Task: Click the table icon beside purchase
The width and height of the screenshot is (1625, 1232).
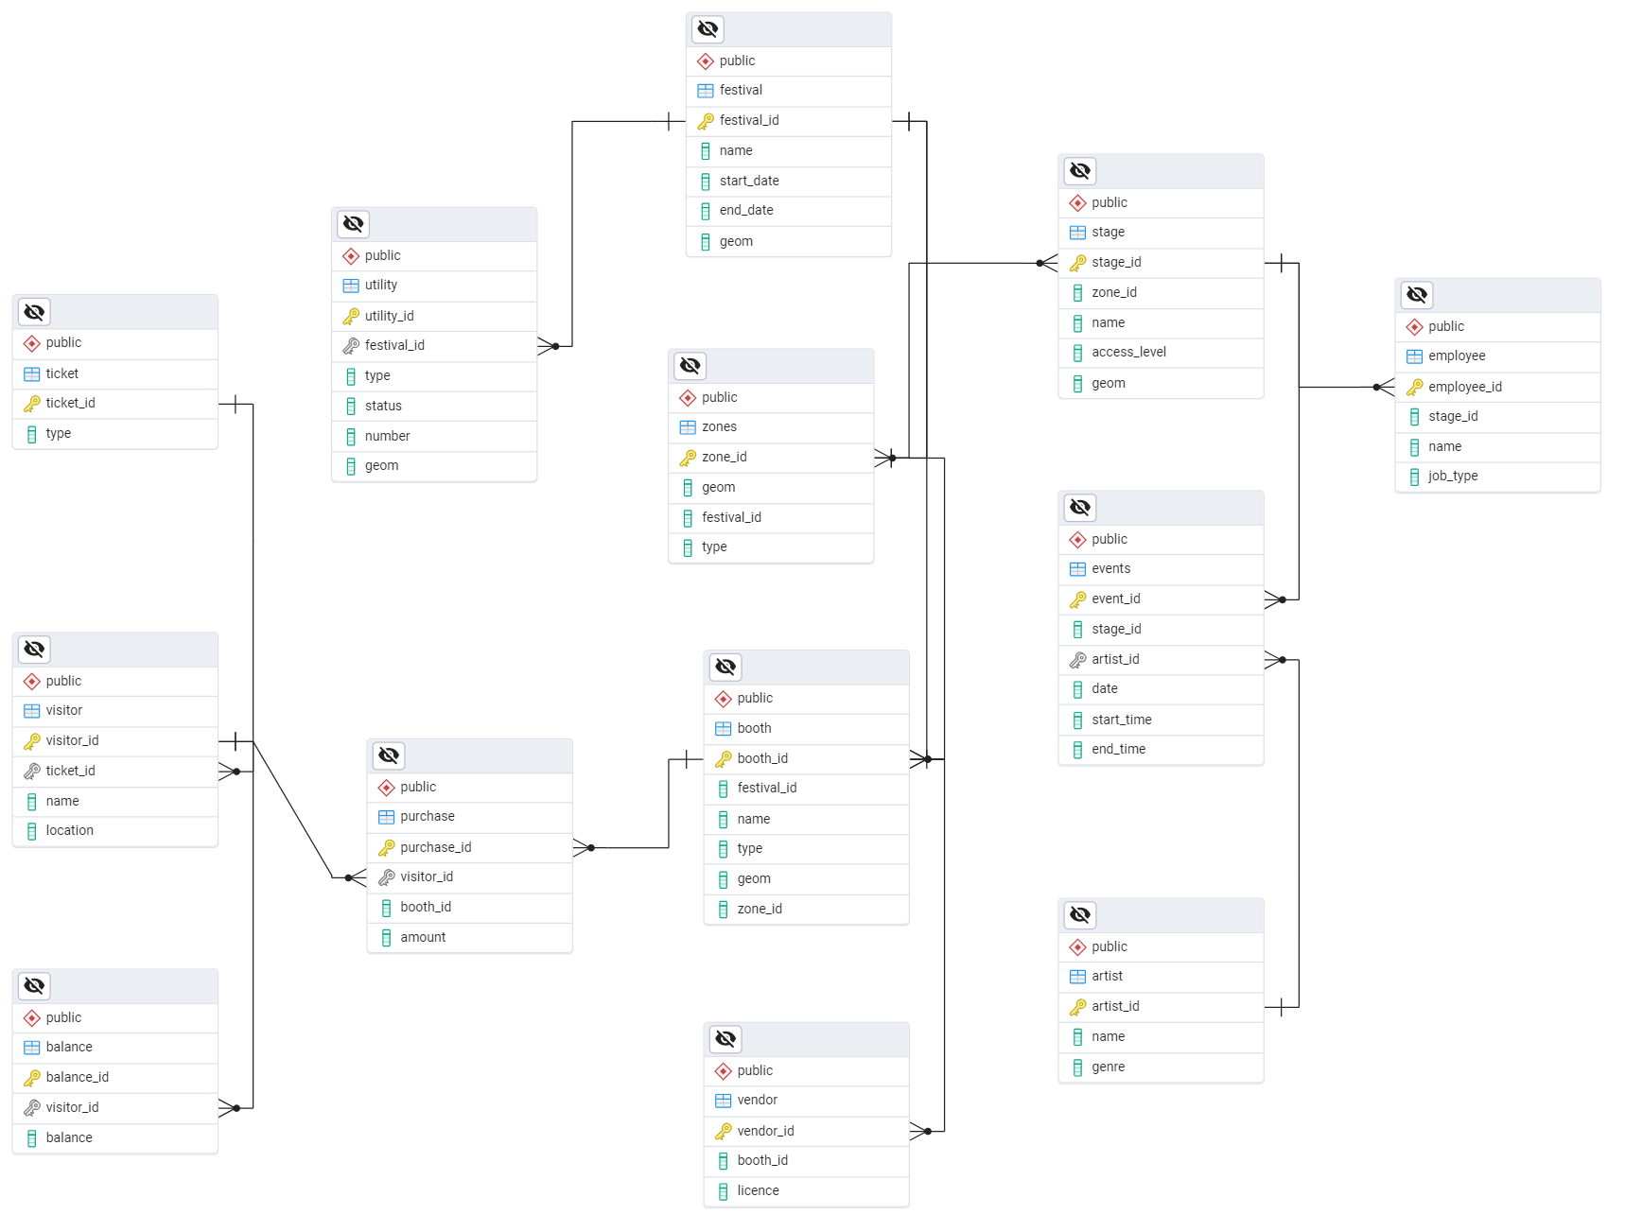Action: point(386,817)
